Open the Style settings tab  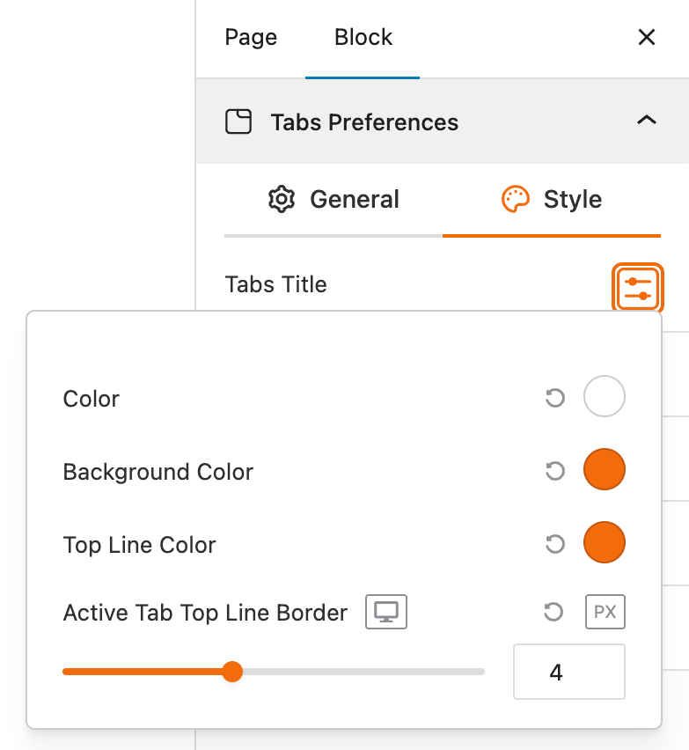click(x=552, y=200)
